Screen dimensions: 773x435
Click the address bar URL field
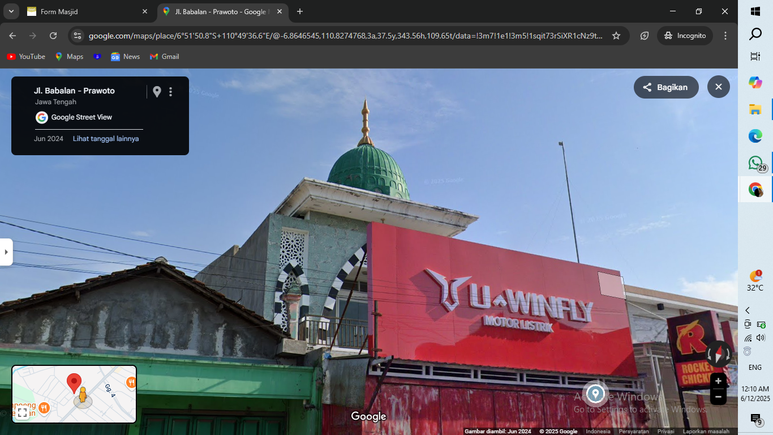coord(345,36)
